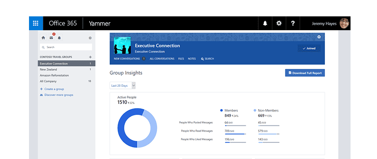This screenshot has height=159, width=377.
Task: Click the Non-Members count 669
Action: (261, 116)
